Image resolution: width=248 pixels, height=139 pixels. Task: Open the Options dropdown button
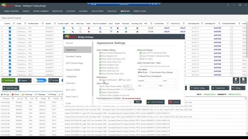24,81
